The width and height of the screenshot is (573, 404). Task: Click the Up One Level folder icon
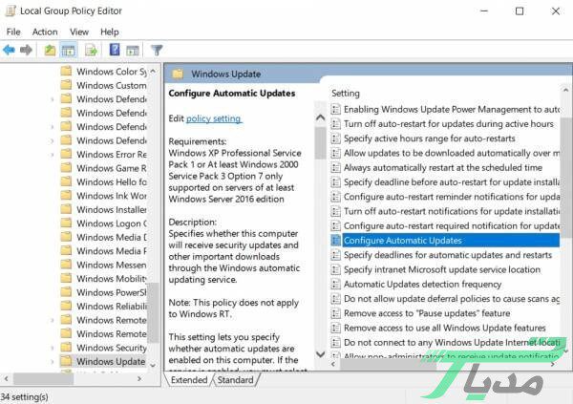pyautogui.click(x=50, y=50)
